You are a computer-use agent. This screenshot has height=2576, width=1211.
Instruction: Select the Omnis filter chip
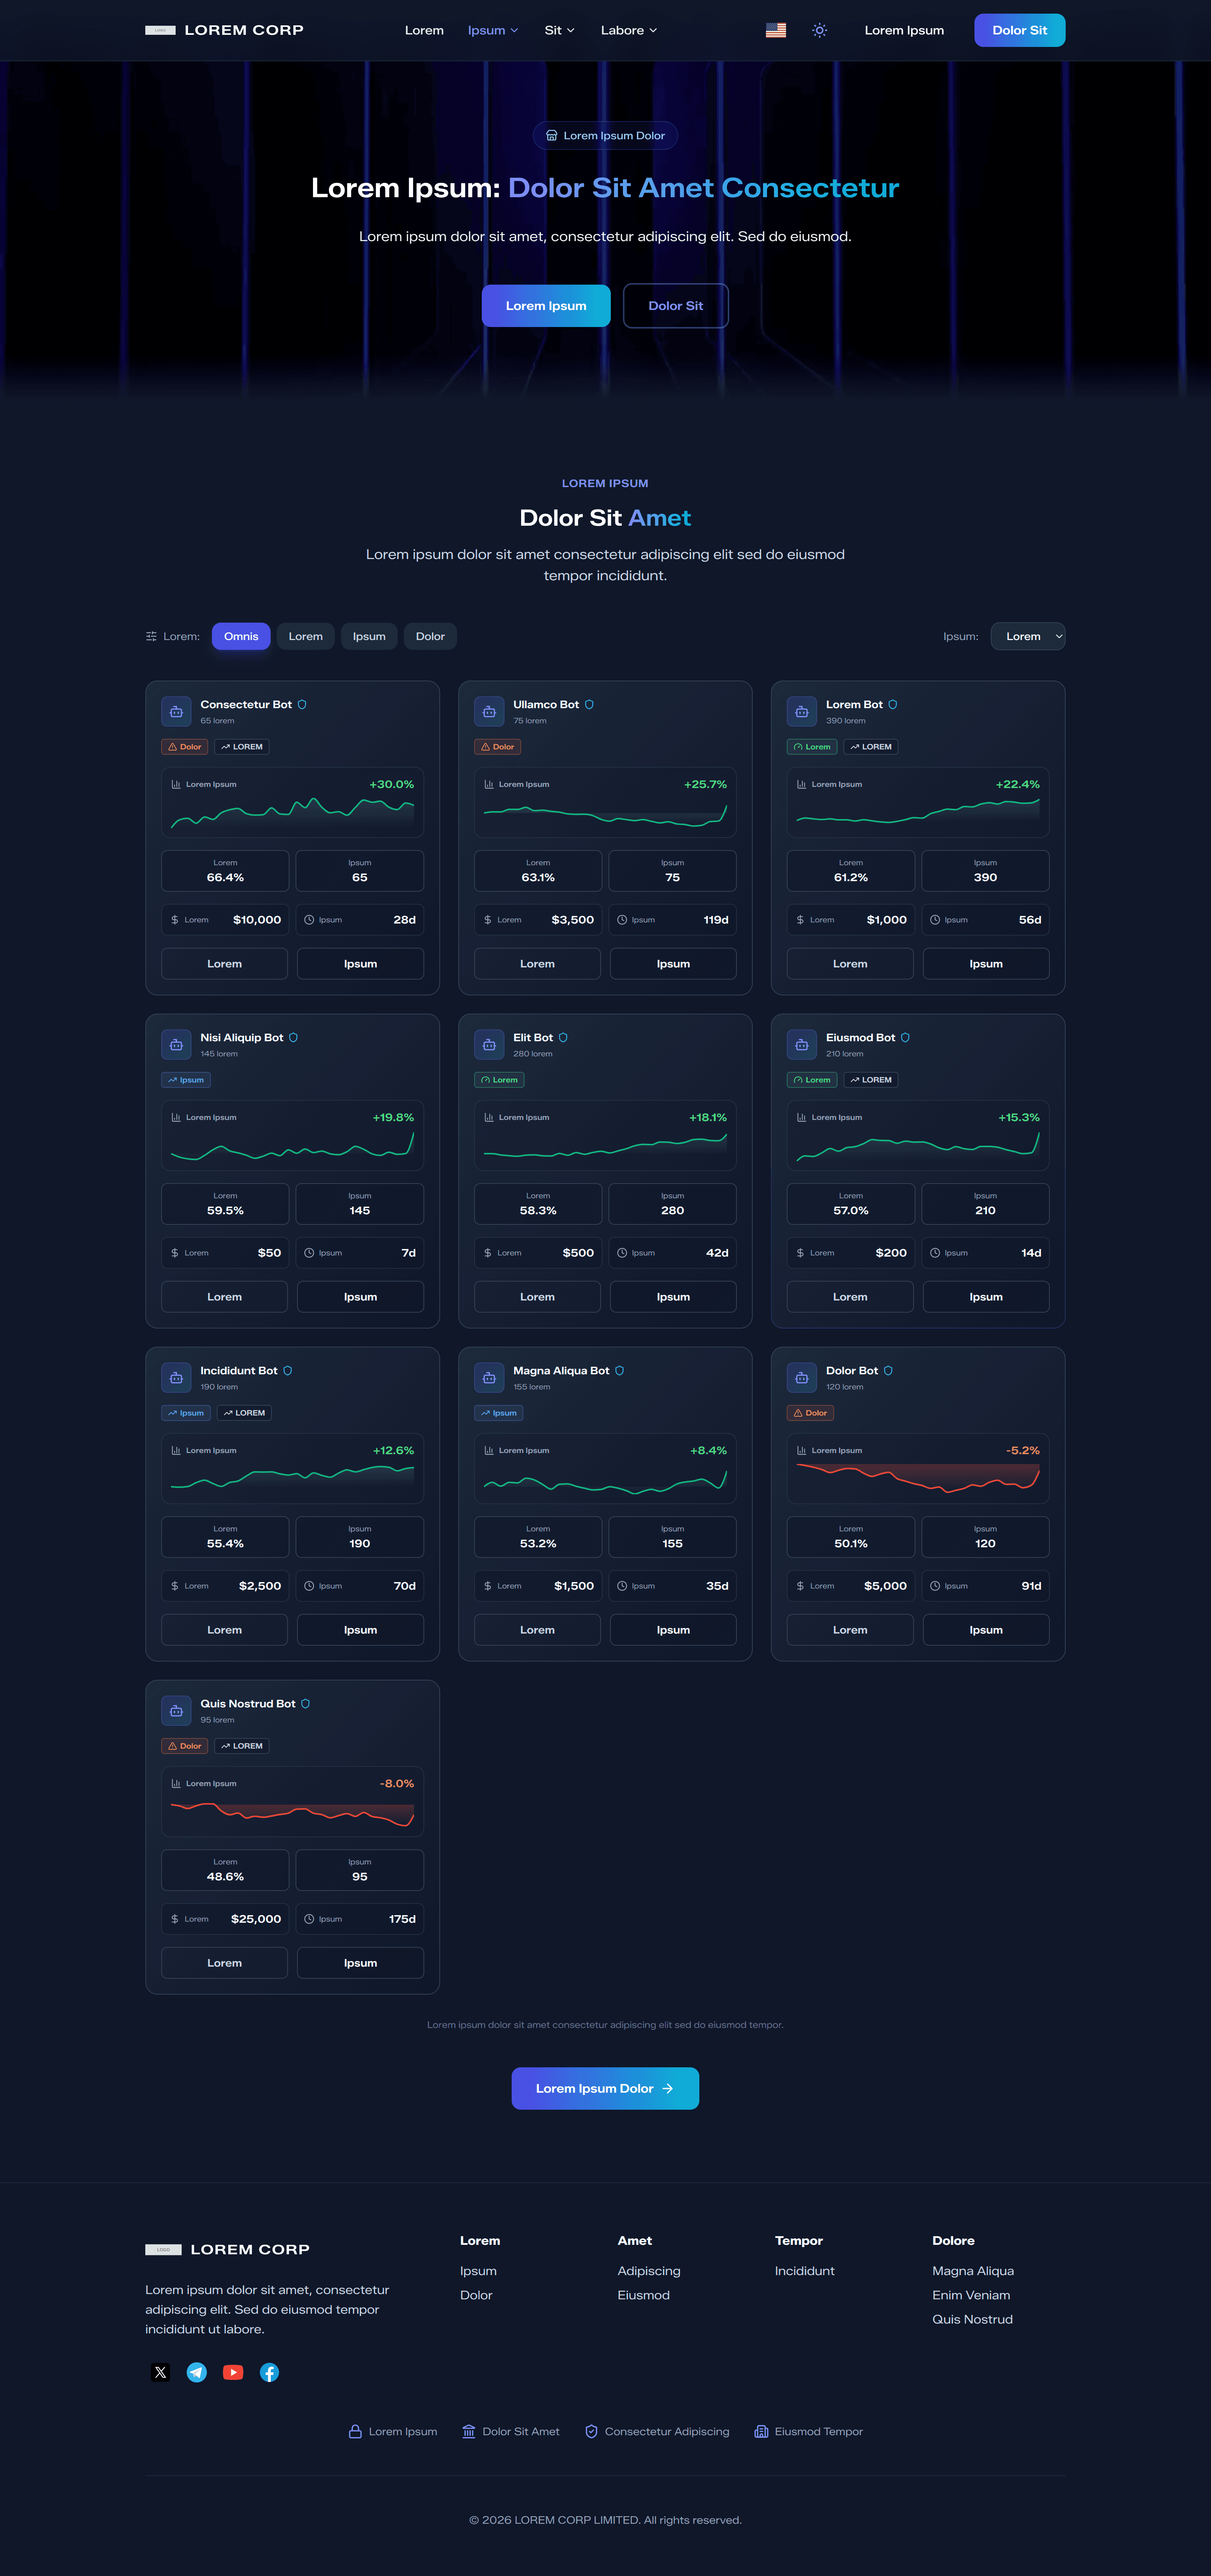[x=241, y=636]
